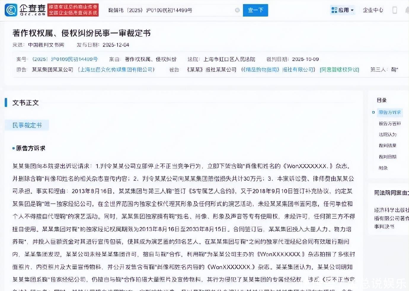Click the grid icon beside 应用

tap(334, 10)
